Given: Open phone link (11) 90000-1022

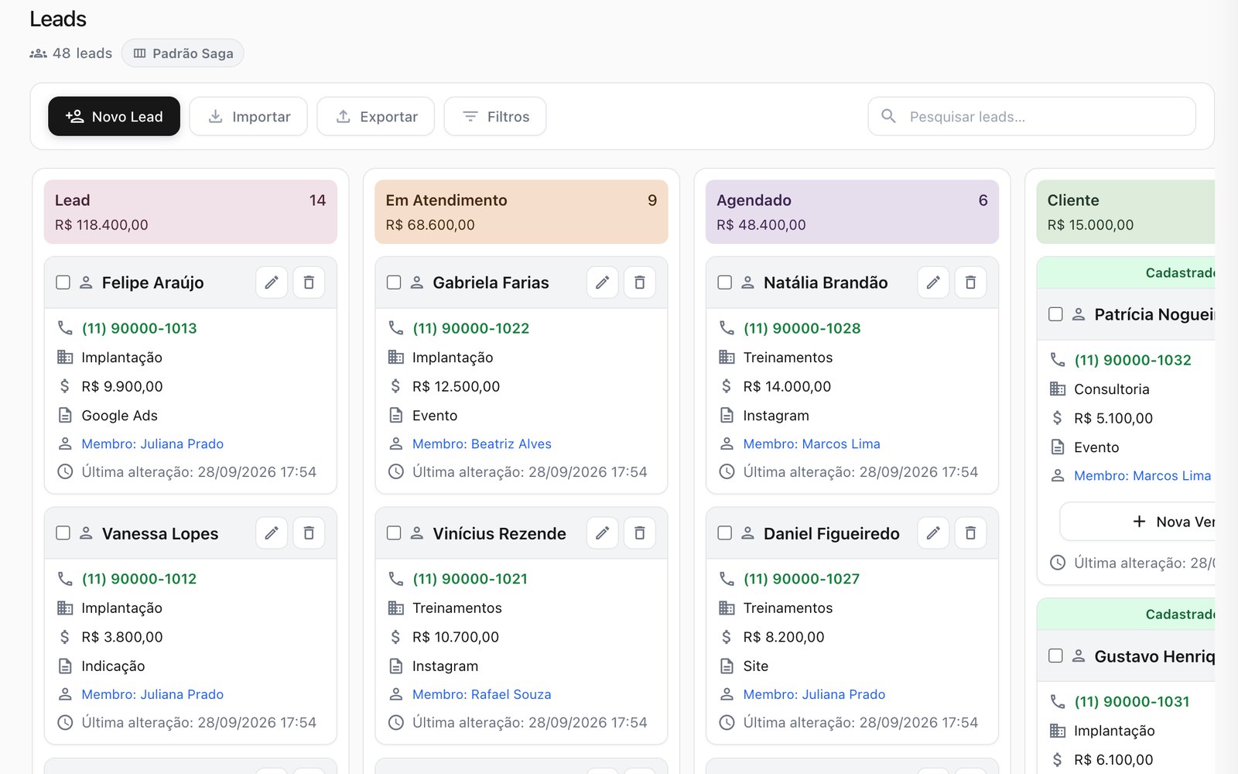Looking at the screenshot, I should 471,328.
